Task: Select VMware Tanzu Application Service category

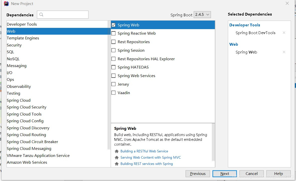Action: pyautogui.click(x=57, y=156)
